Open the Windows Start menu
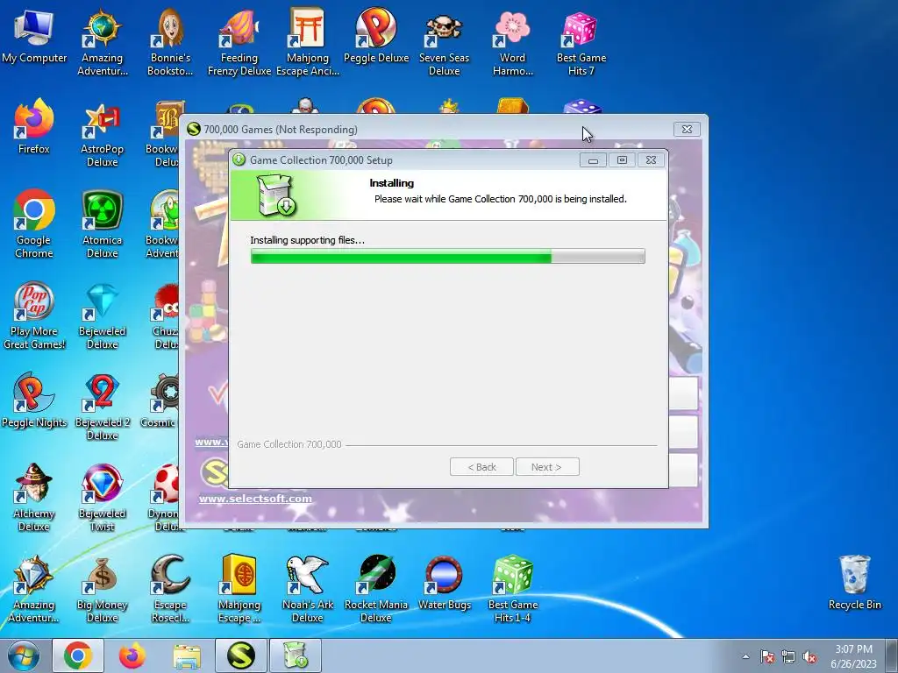The image size is (898, 673). (x=24, y=655)
